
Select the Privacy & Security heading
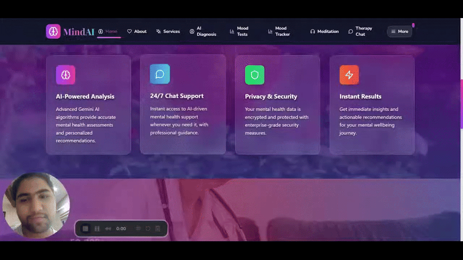coord(271,97)
